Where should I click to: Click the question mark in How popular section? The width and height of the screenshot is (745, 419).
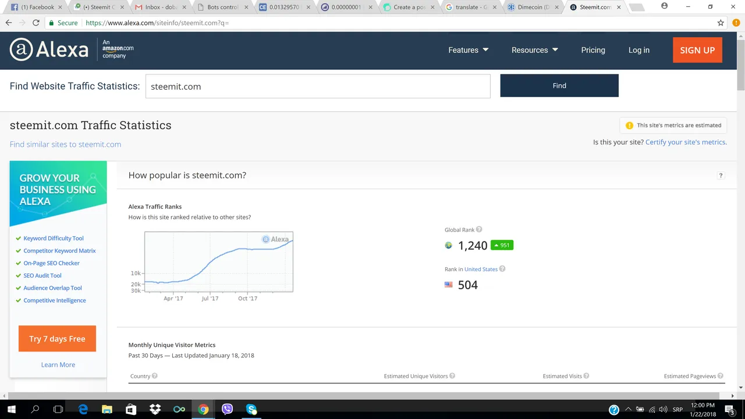pos(721,175)
